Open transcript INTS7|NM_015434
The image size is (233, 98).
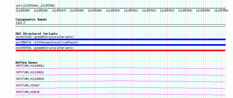tap(28, 92)
